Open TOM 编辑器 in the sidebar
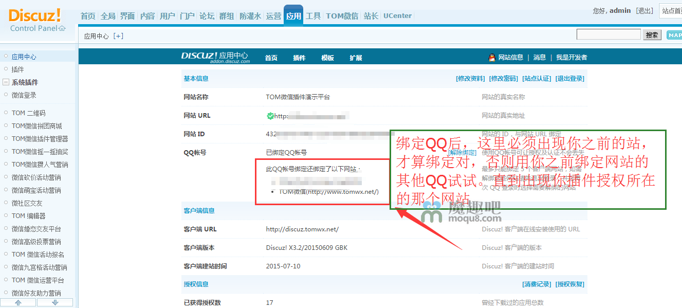682x308 pixels. pyautogui.click(x=28, y=216)
